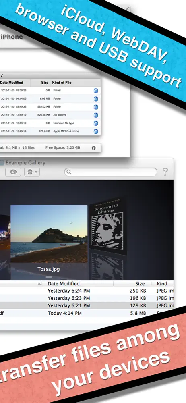The width and height of the screenshot is (186, 403).
Task: Click the 250 KB size cell
Action: coord(137,291)
